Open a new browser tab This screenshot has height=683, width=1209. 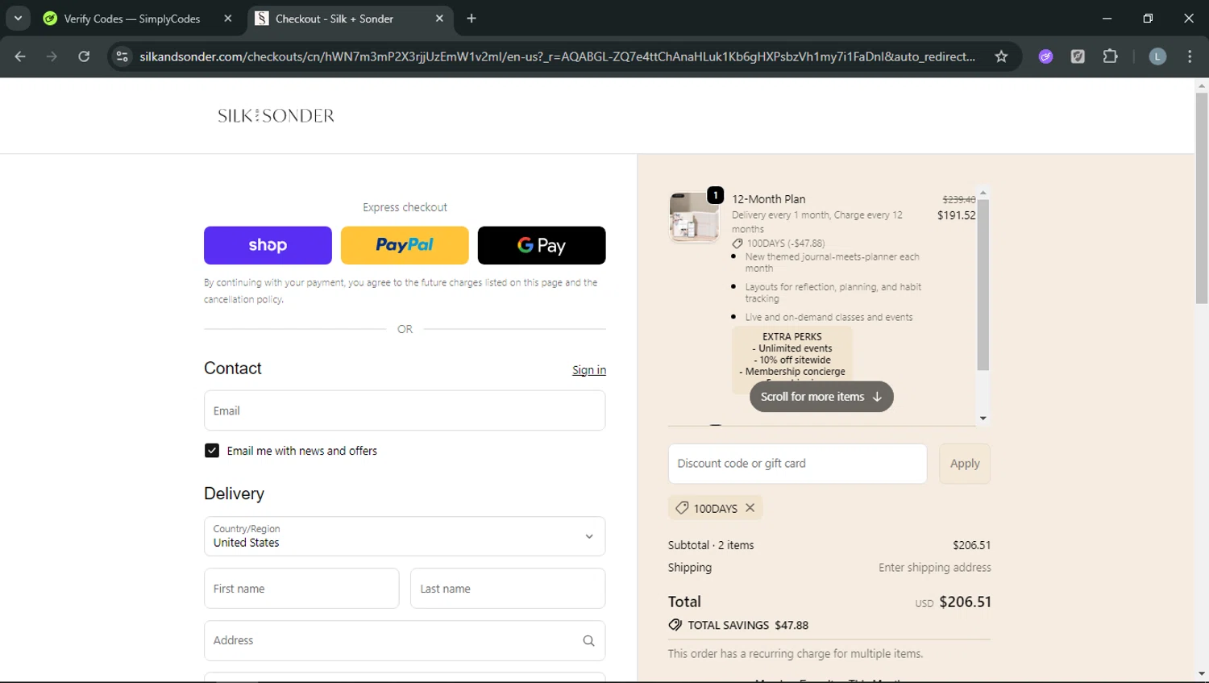(x=472, y=19)
